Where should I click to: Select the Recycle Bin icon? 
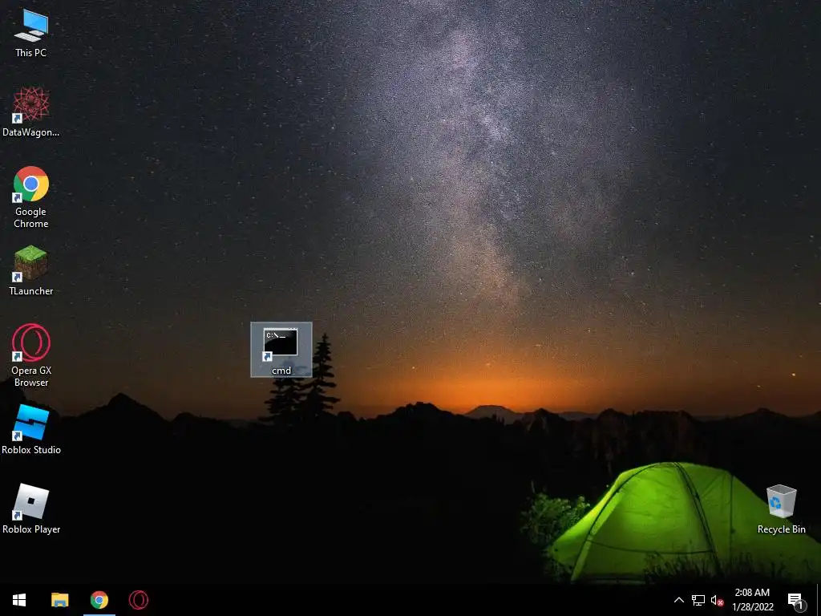coord(781,509)
